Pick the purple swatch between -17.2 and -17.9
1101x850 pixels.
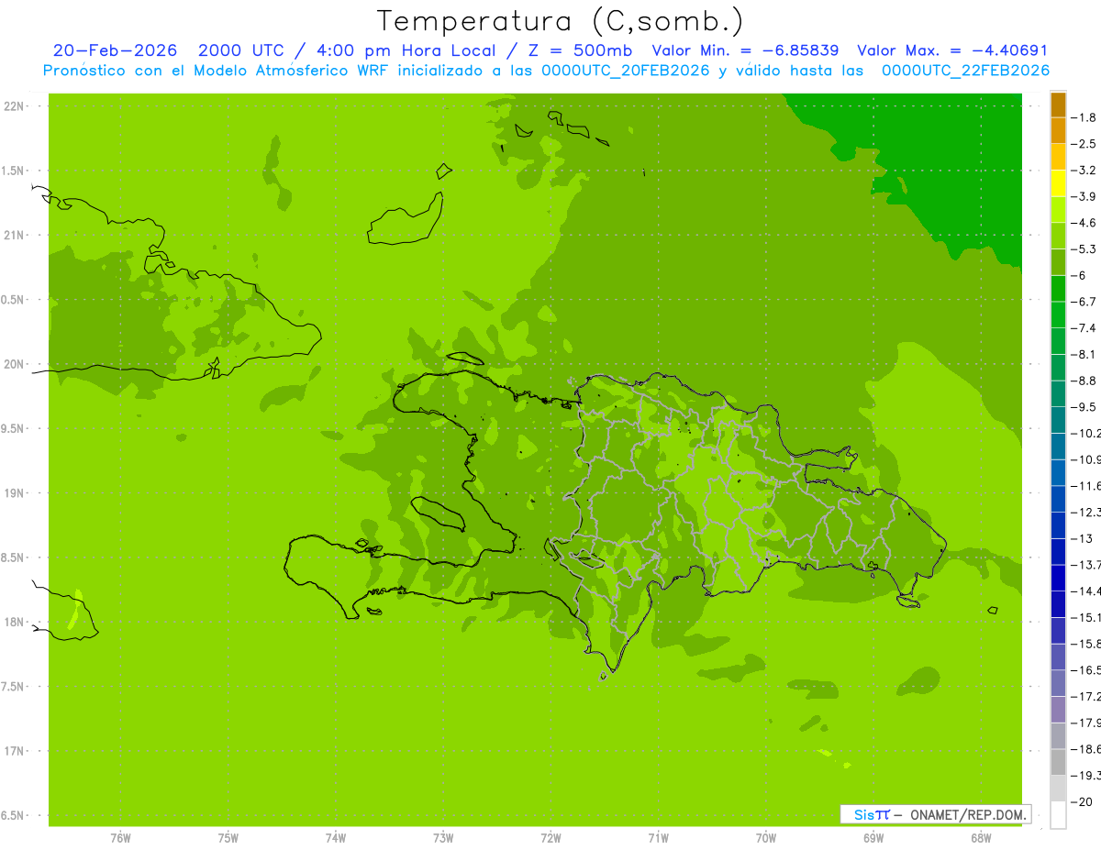click(1058, 710)
